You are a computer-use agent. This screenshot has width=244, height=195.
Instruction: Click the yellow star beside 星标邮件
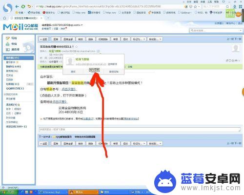click(18, 62)
